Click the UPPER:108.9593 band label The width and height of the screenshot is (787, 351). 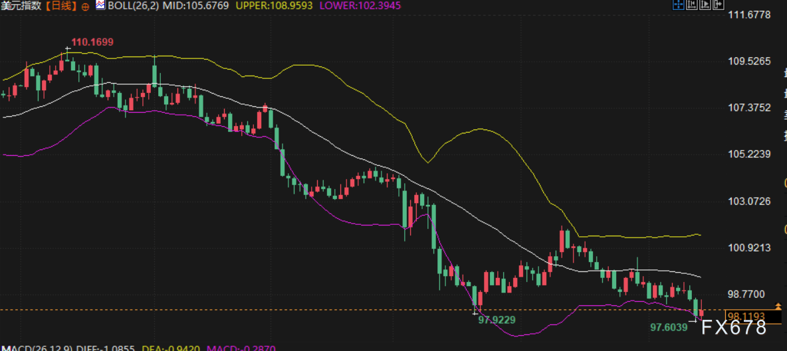point(275,6)
